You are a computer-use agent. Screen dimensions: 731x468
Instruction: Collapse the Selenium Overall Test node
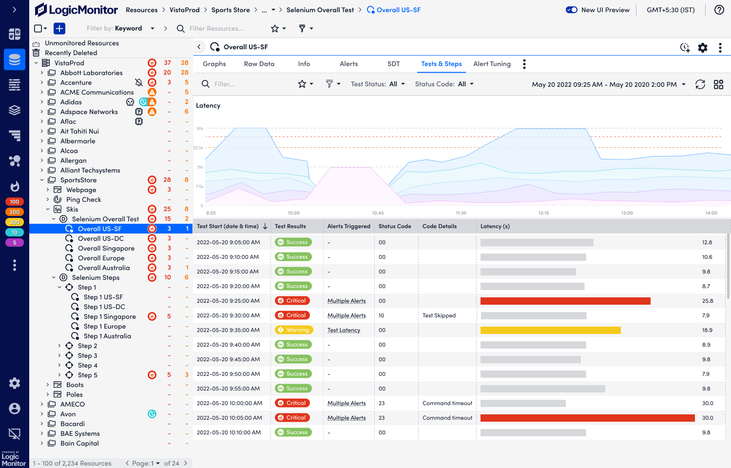click(x=54, y=219)
